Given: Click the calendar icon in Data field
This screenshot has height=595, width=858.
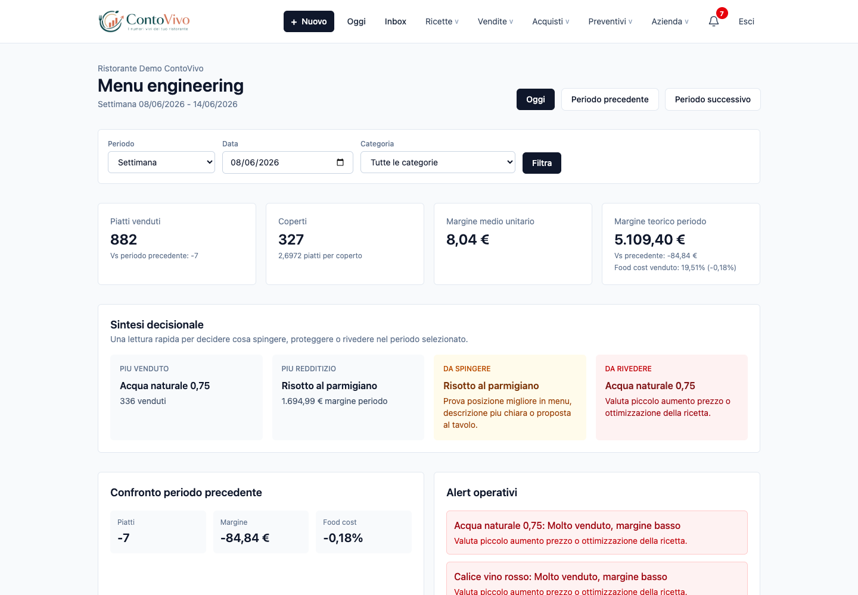Looking at the screenshot, I should (x=340, y=162).
